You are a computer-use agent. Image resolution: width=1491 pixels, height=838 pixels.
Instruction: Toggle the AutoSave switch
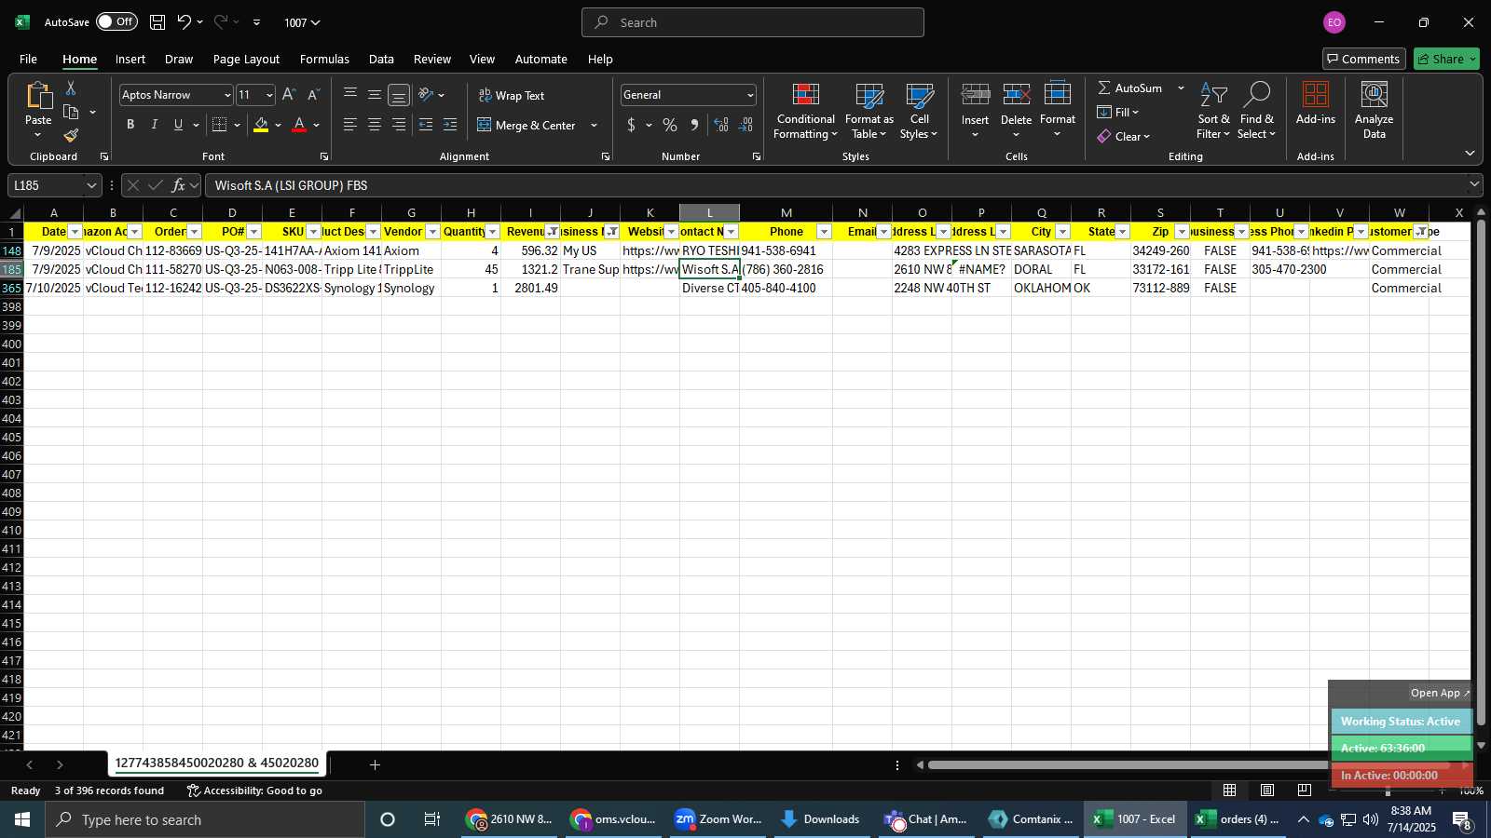[x=116, y=21]
